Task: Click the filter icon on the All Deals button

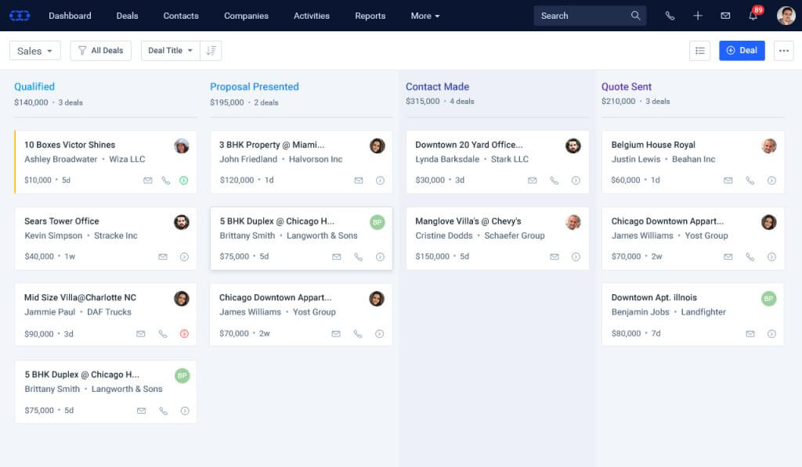Action: point(81,50)
